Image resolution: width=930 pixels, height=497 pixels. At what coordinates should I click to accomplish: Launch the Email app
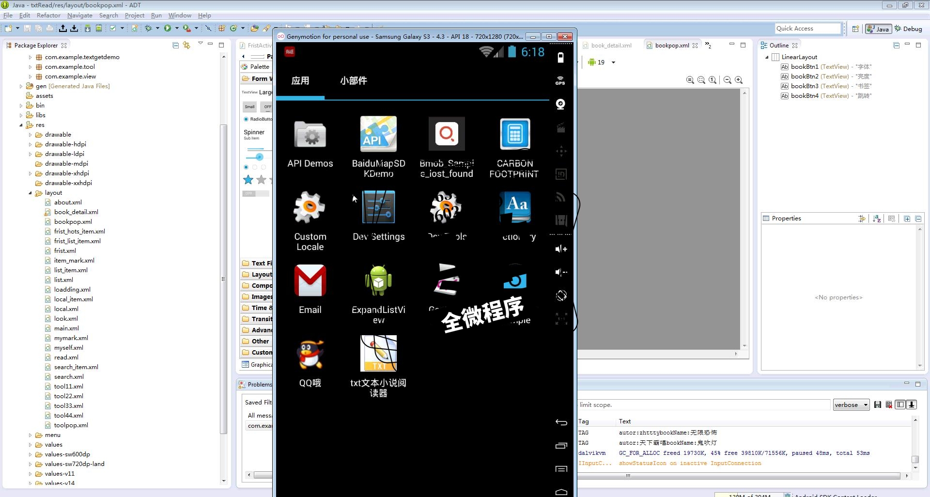(310, 289)
